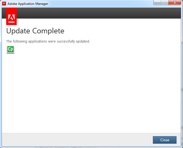Minimize the Adobe Application Manager window

[x=157, y=3]
